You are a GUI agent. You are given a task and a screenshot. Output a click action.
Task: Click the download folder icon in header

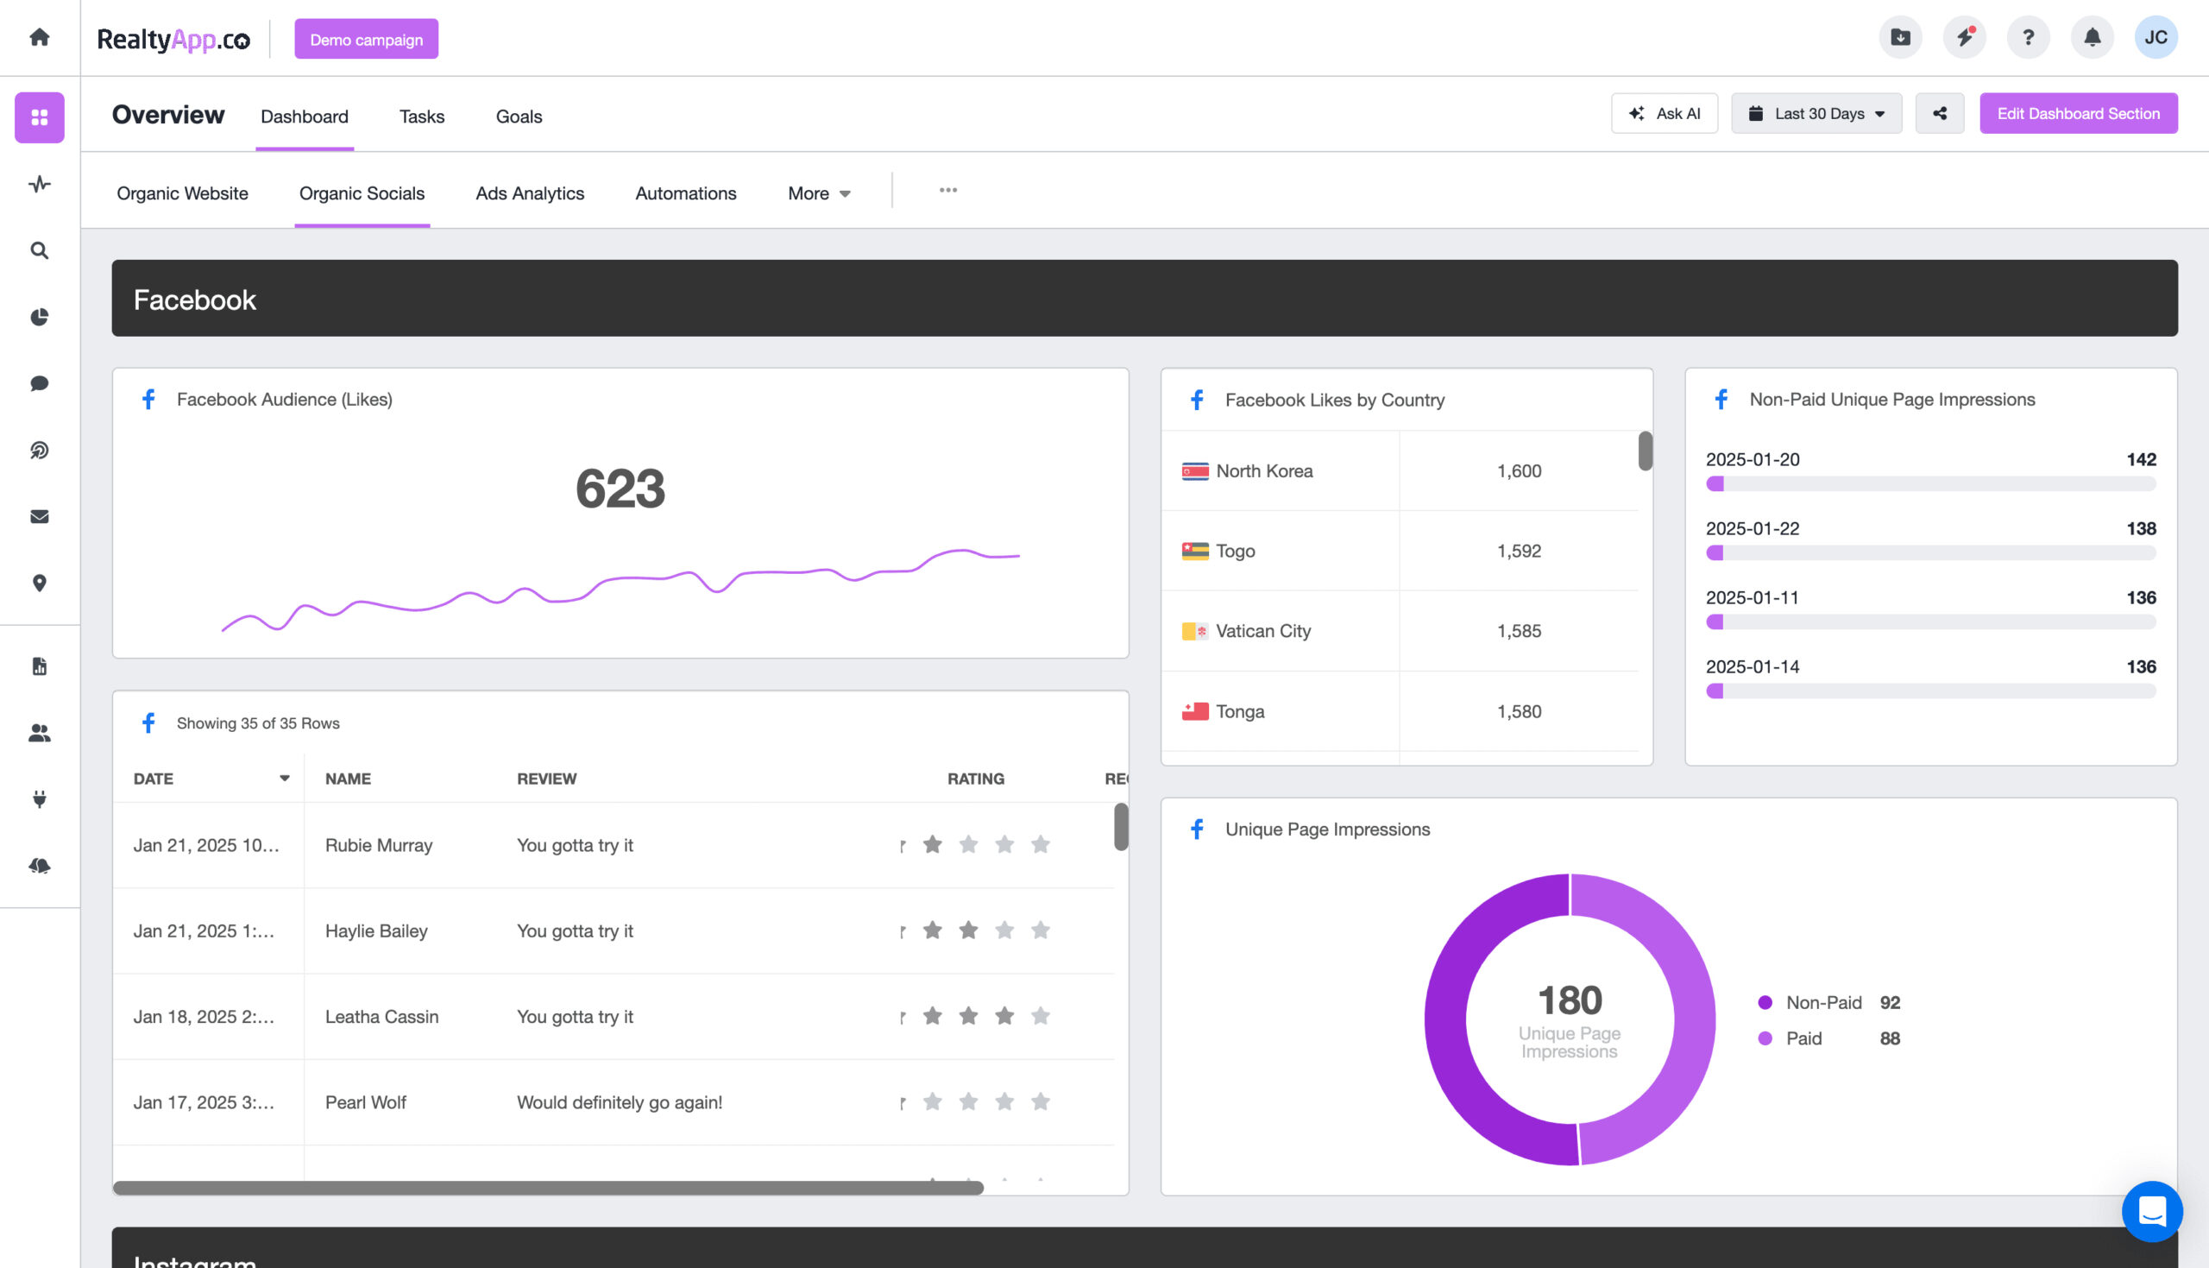[x=1900, y=37]
